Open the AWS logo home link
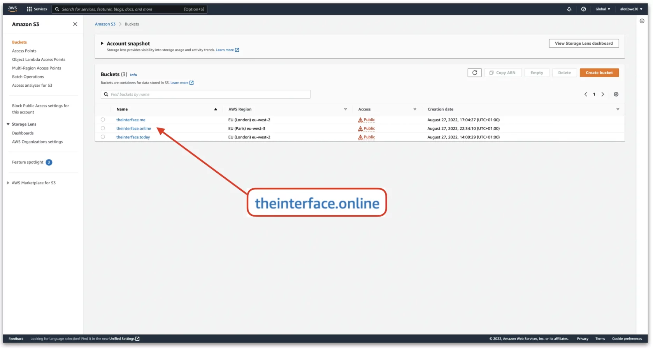Screen dimensions: 653x350 pos(12,9)
